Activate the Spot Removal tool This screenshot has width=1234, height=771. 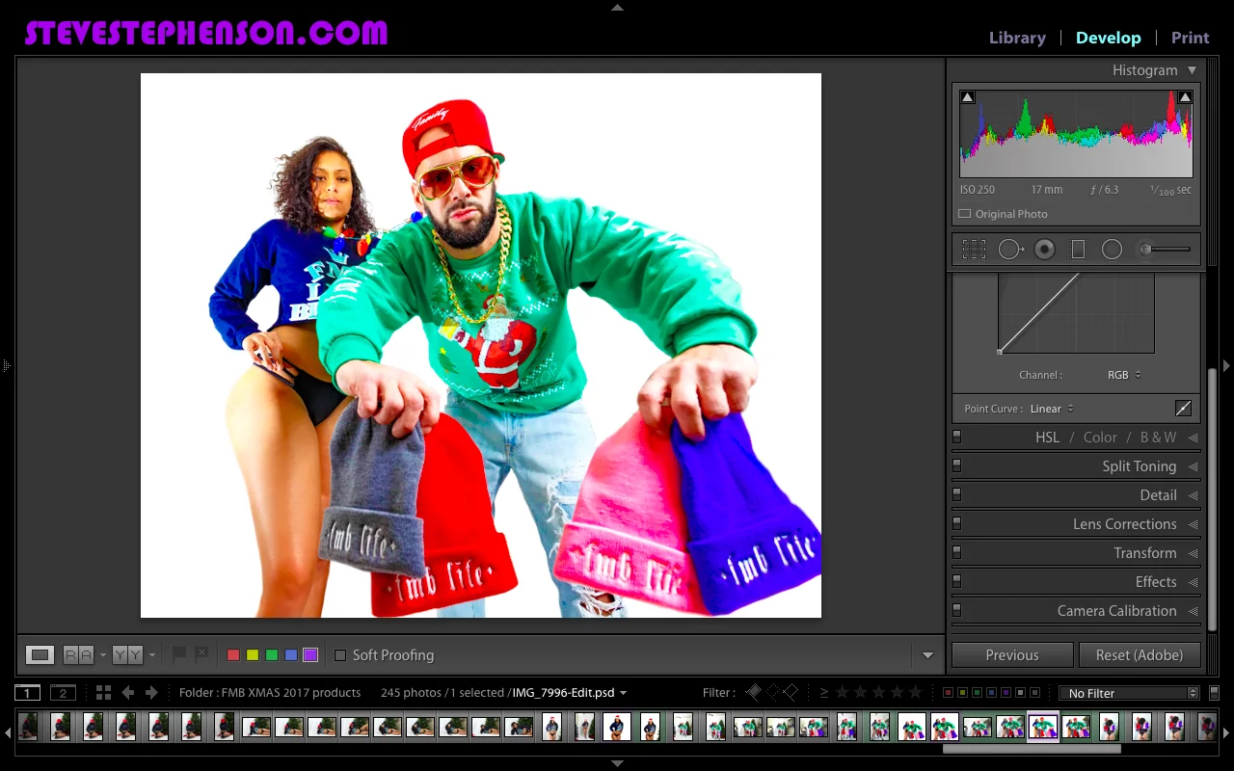click(x=1010, y=250)
